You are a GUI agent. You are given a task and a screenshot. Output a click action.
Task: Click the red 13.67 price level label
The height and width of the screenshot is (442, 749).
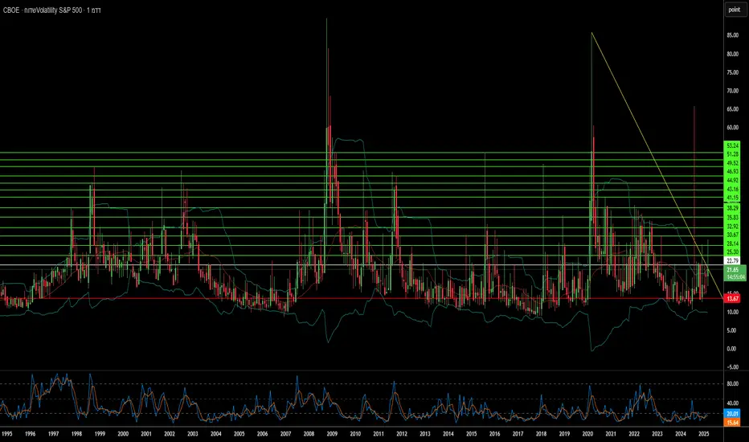tap(732, 298)
